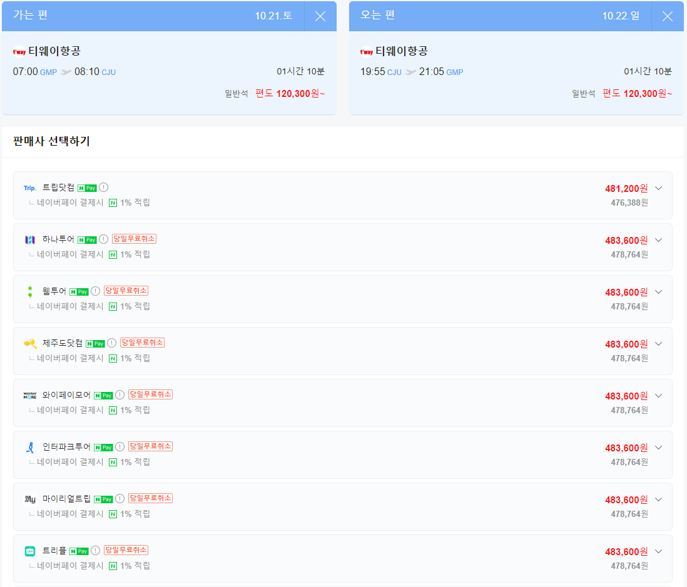Open info icon next to 웹투어
This screenshot has height=587, width=687.
point(96,291)
